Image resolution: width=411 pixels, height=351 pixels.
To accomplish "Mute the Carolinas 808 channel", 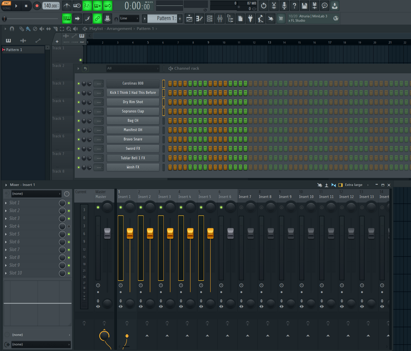I will [x=79, y=84].
